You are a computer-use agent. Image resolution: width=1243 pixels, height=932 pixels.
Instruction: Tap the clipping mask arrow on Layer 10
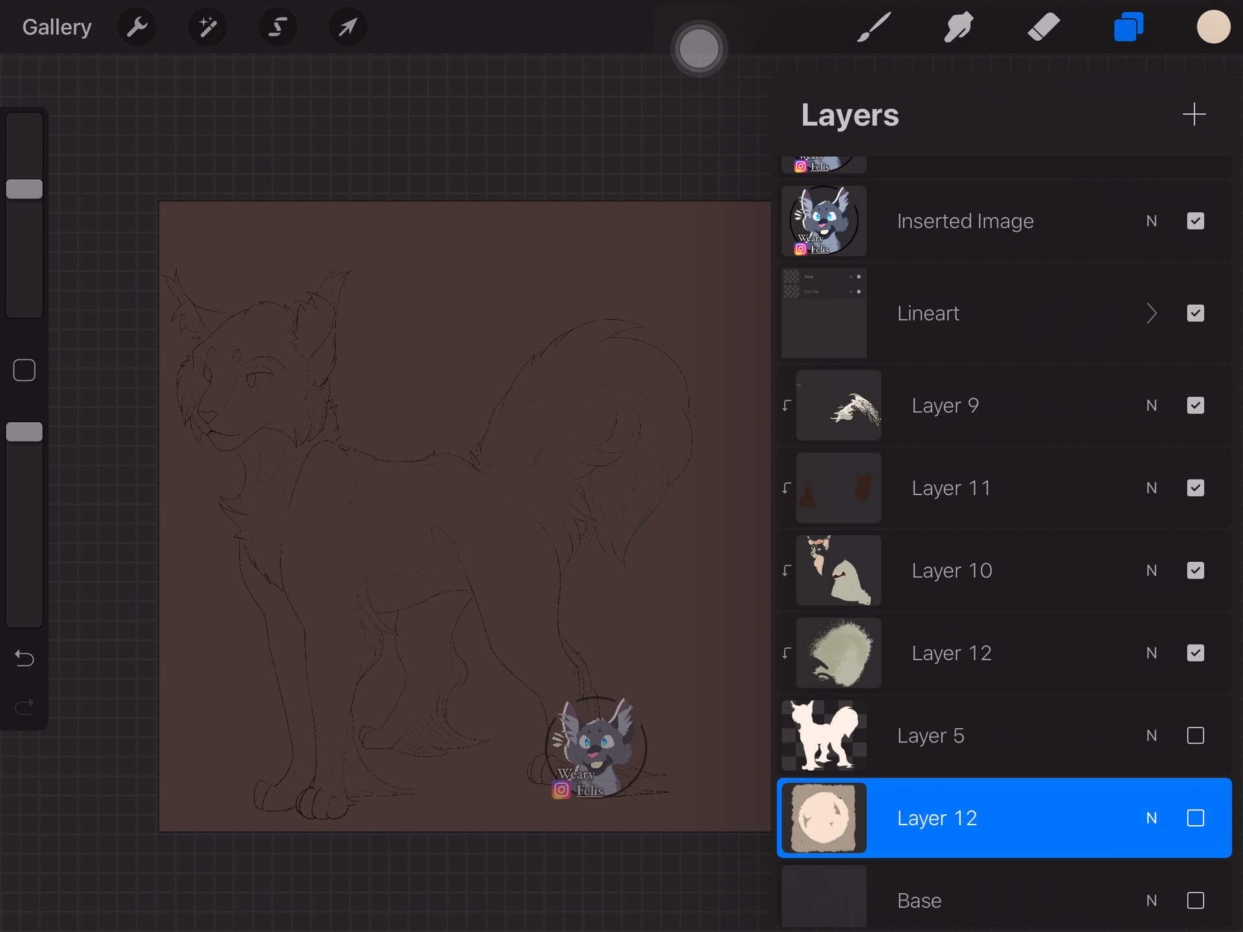click(787, 570)
